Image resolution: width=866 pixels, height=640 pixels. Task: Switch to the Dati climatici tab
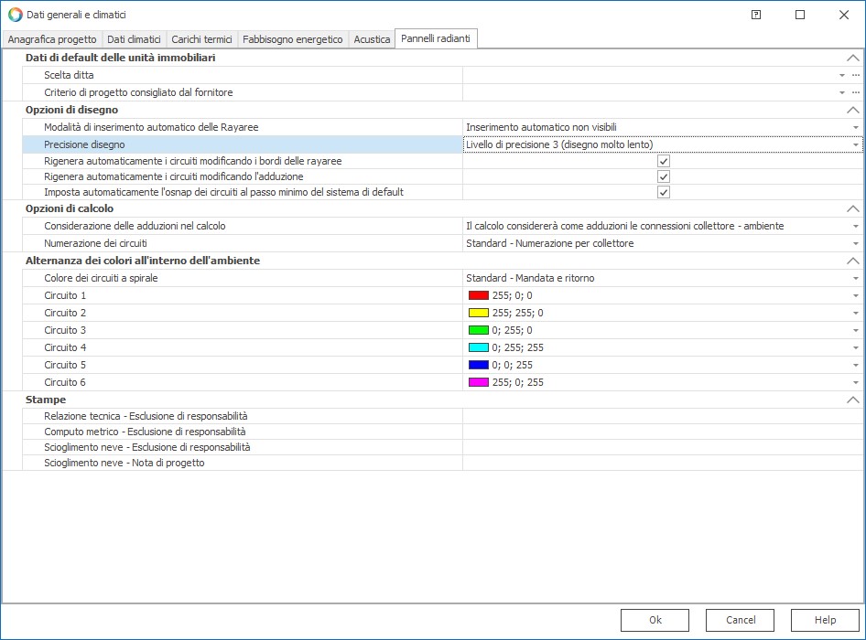point(134,39)
